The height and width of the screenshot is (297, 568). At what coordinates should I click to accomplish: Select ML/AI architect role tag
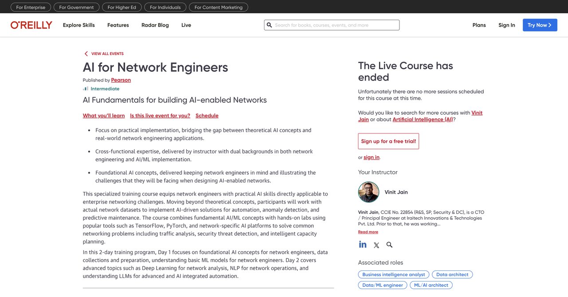point(431,285)
